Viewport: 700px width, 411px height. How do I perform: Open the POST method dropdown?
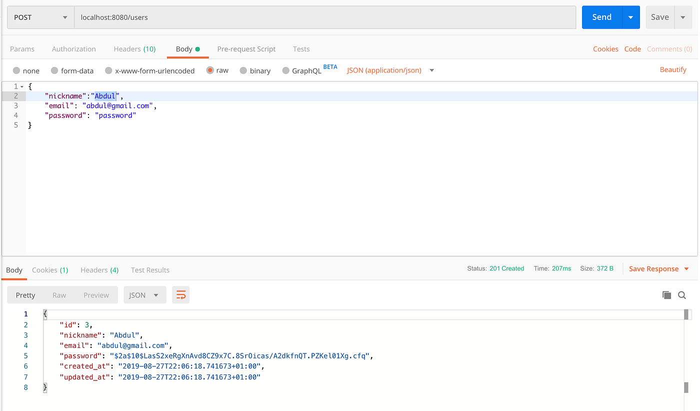(40, 16)
